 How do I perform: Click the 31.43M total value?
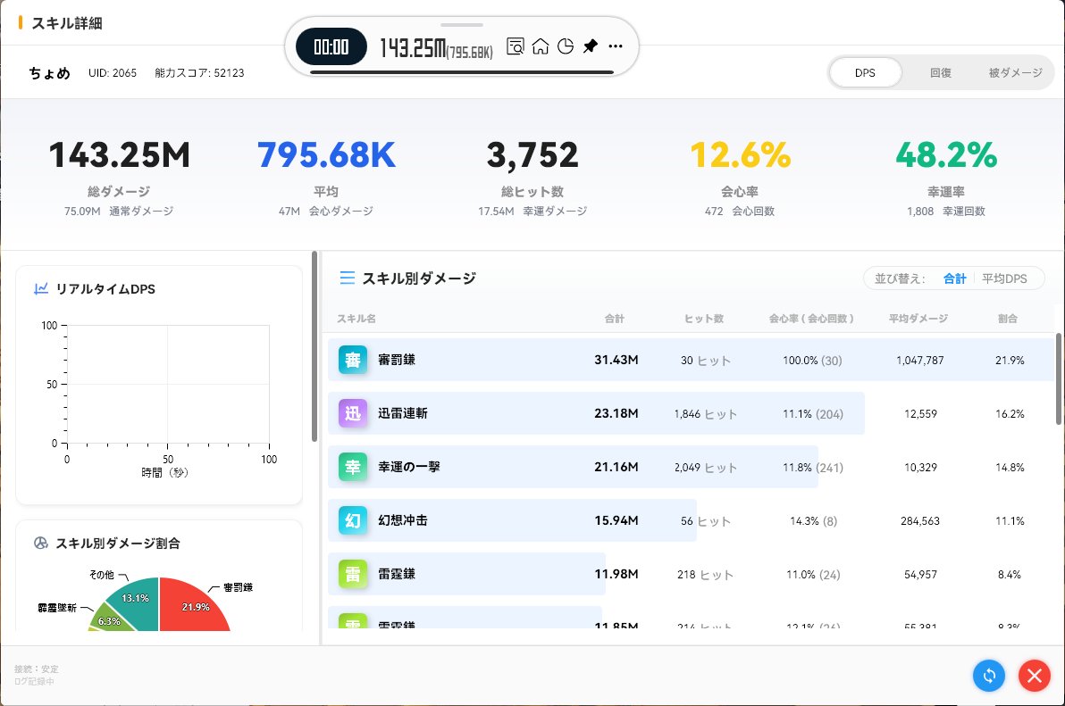pos(616,360)
